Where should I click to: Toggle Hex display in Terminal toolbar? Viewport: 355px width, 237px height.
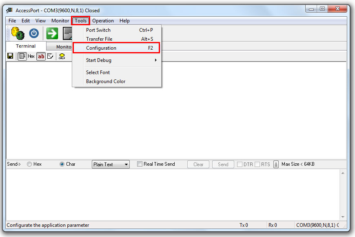click(x=31, y=56)
